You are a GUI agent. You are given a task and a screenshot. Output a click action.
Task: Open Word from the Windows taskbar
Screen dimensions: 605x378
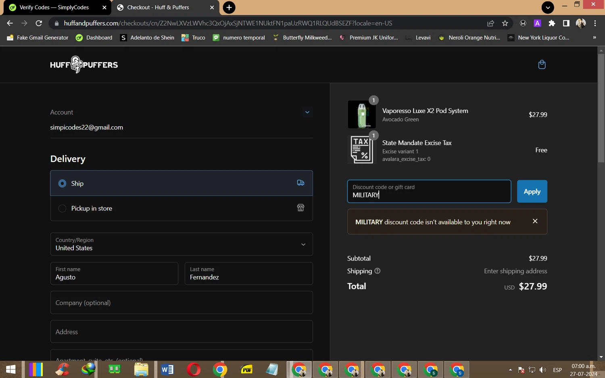click(167, 369)
